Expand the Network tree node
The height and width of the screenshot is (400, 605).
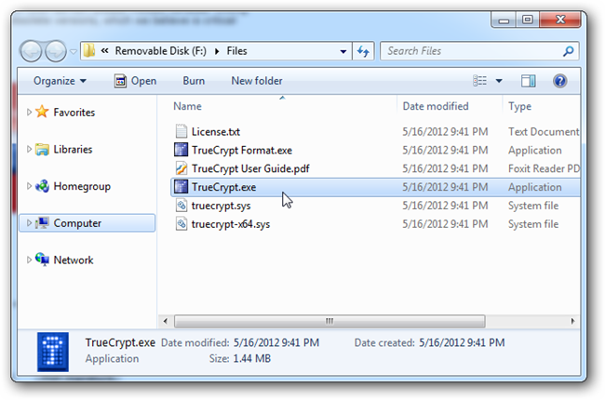(x=29, y=260)
